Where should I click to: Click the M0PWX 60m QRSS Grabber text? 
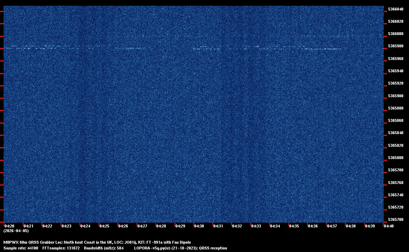tap(29, 242)
